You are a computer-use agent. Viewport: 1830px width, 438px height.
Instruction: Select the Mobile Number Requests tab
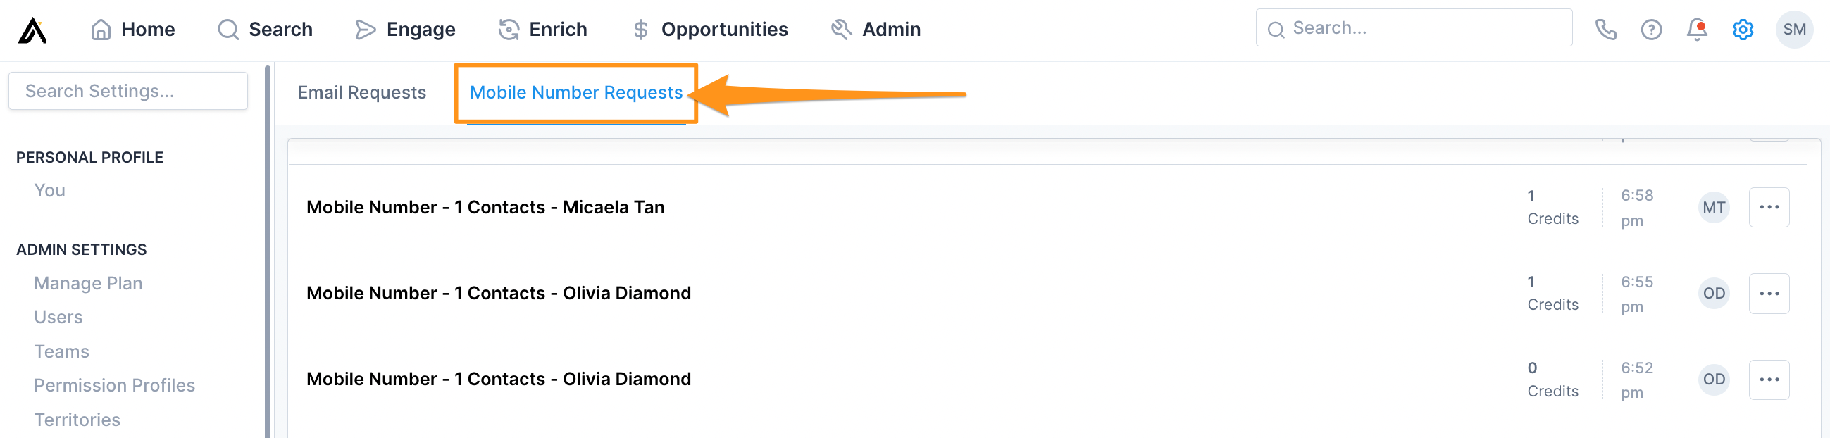coord(576,92)
